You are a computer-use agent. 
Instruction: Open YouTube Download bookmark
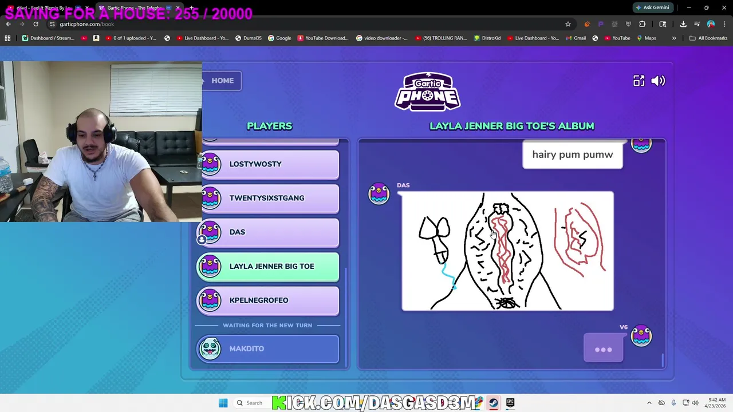pos(323,38)
